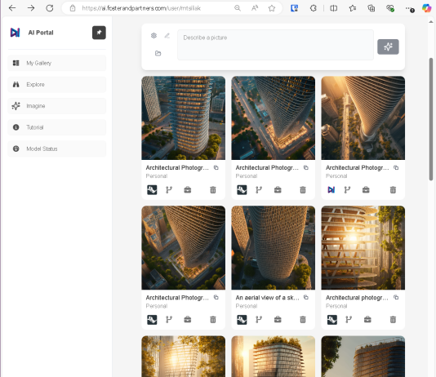Viewport: 436px width, 377px height.
Task: Click the Read aloud icon in the address bar
Action: pos(255,8)
